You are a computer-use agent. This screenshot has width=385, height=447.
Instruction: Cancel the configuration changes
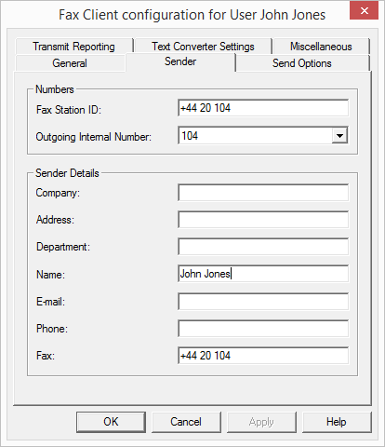click(186, 422)
